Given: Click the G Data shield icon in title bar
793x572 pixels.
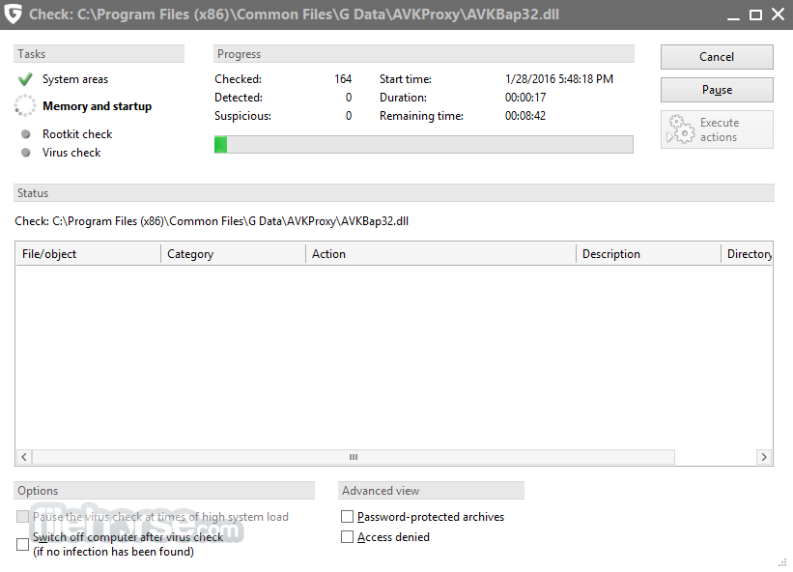Looking at the screenshot, I should [x=13, y=14].
